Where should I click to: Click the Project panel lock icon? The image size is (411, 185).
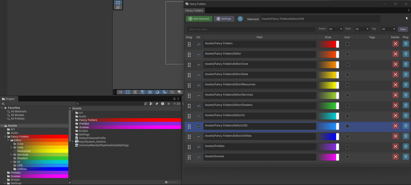pos(174,99)
